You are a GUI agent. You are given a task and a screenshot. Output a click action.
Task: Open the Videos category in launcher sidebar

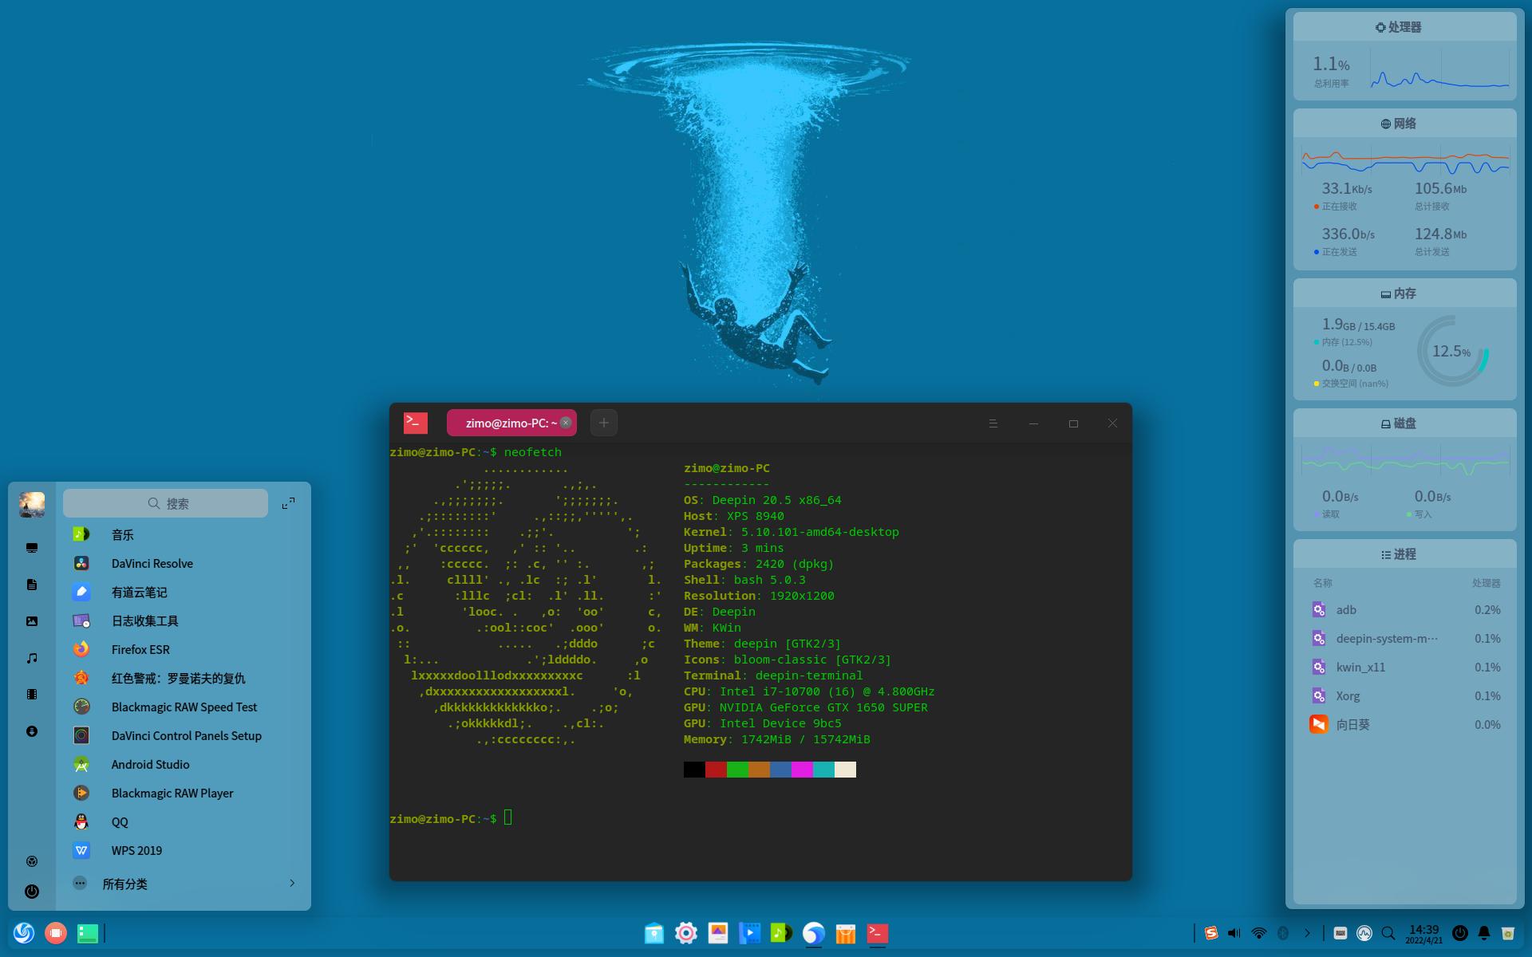click(32, 694)
